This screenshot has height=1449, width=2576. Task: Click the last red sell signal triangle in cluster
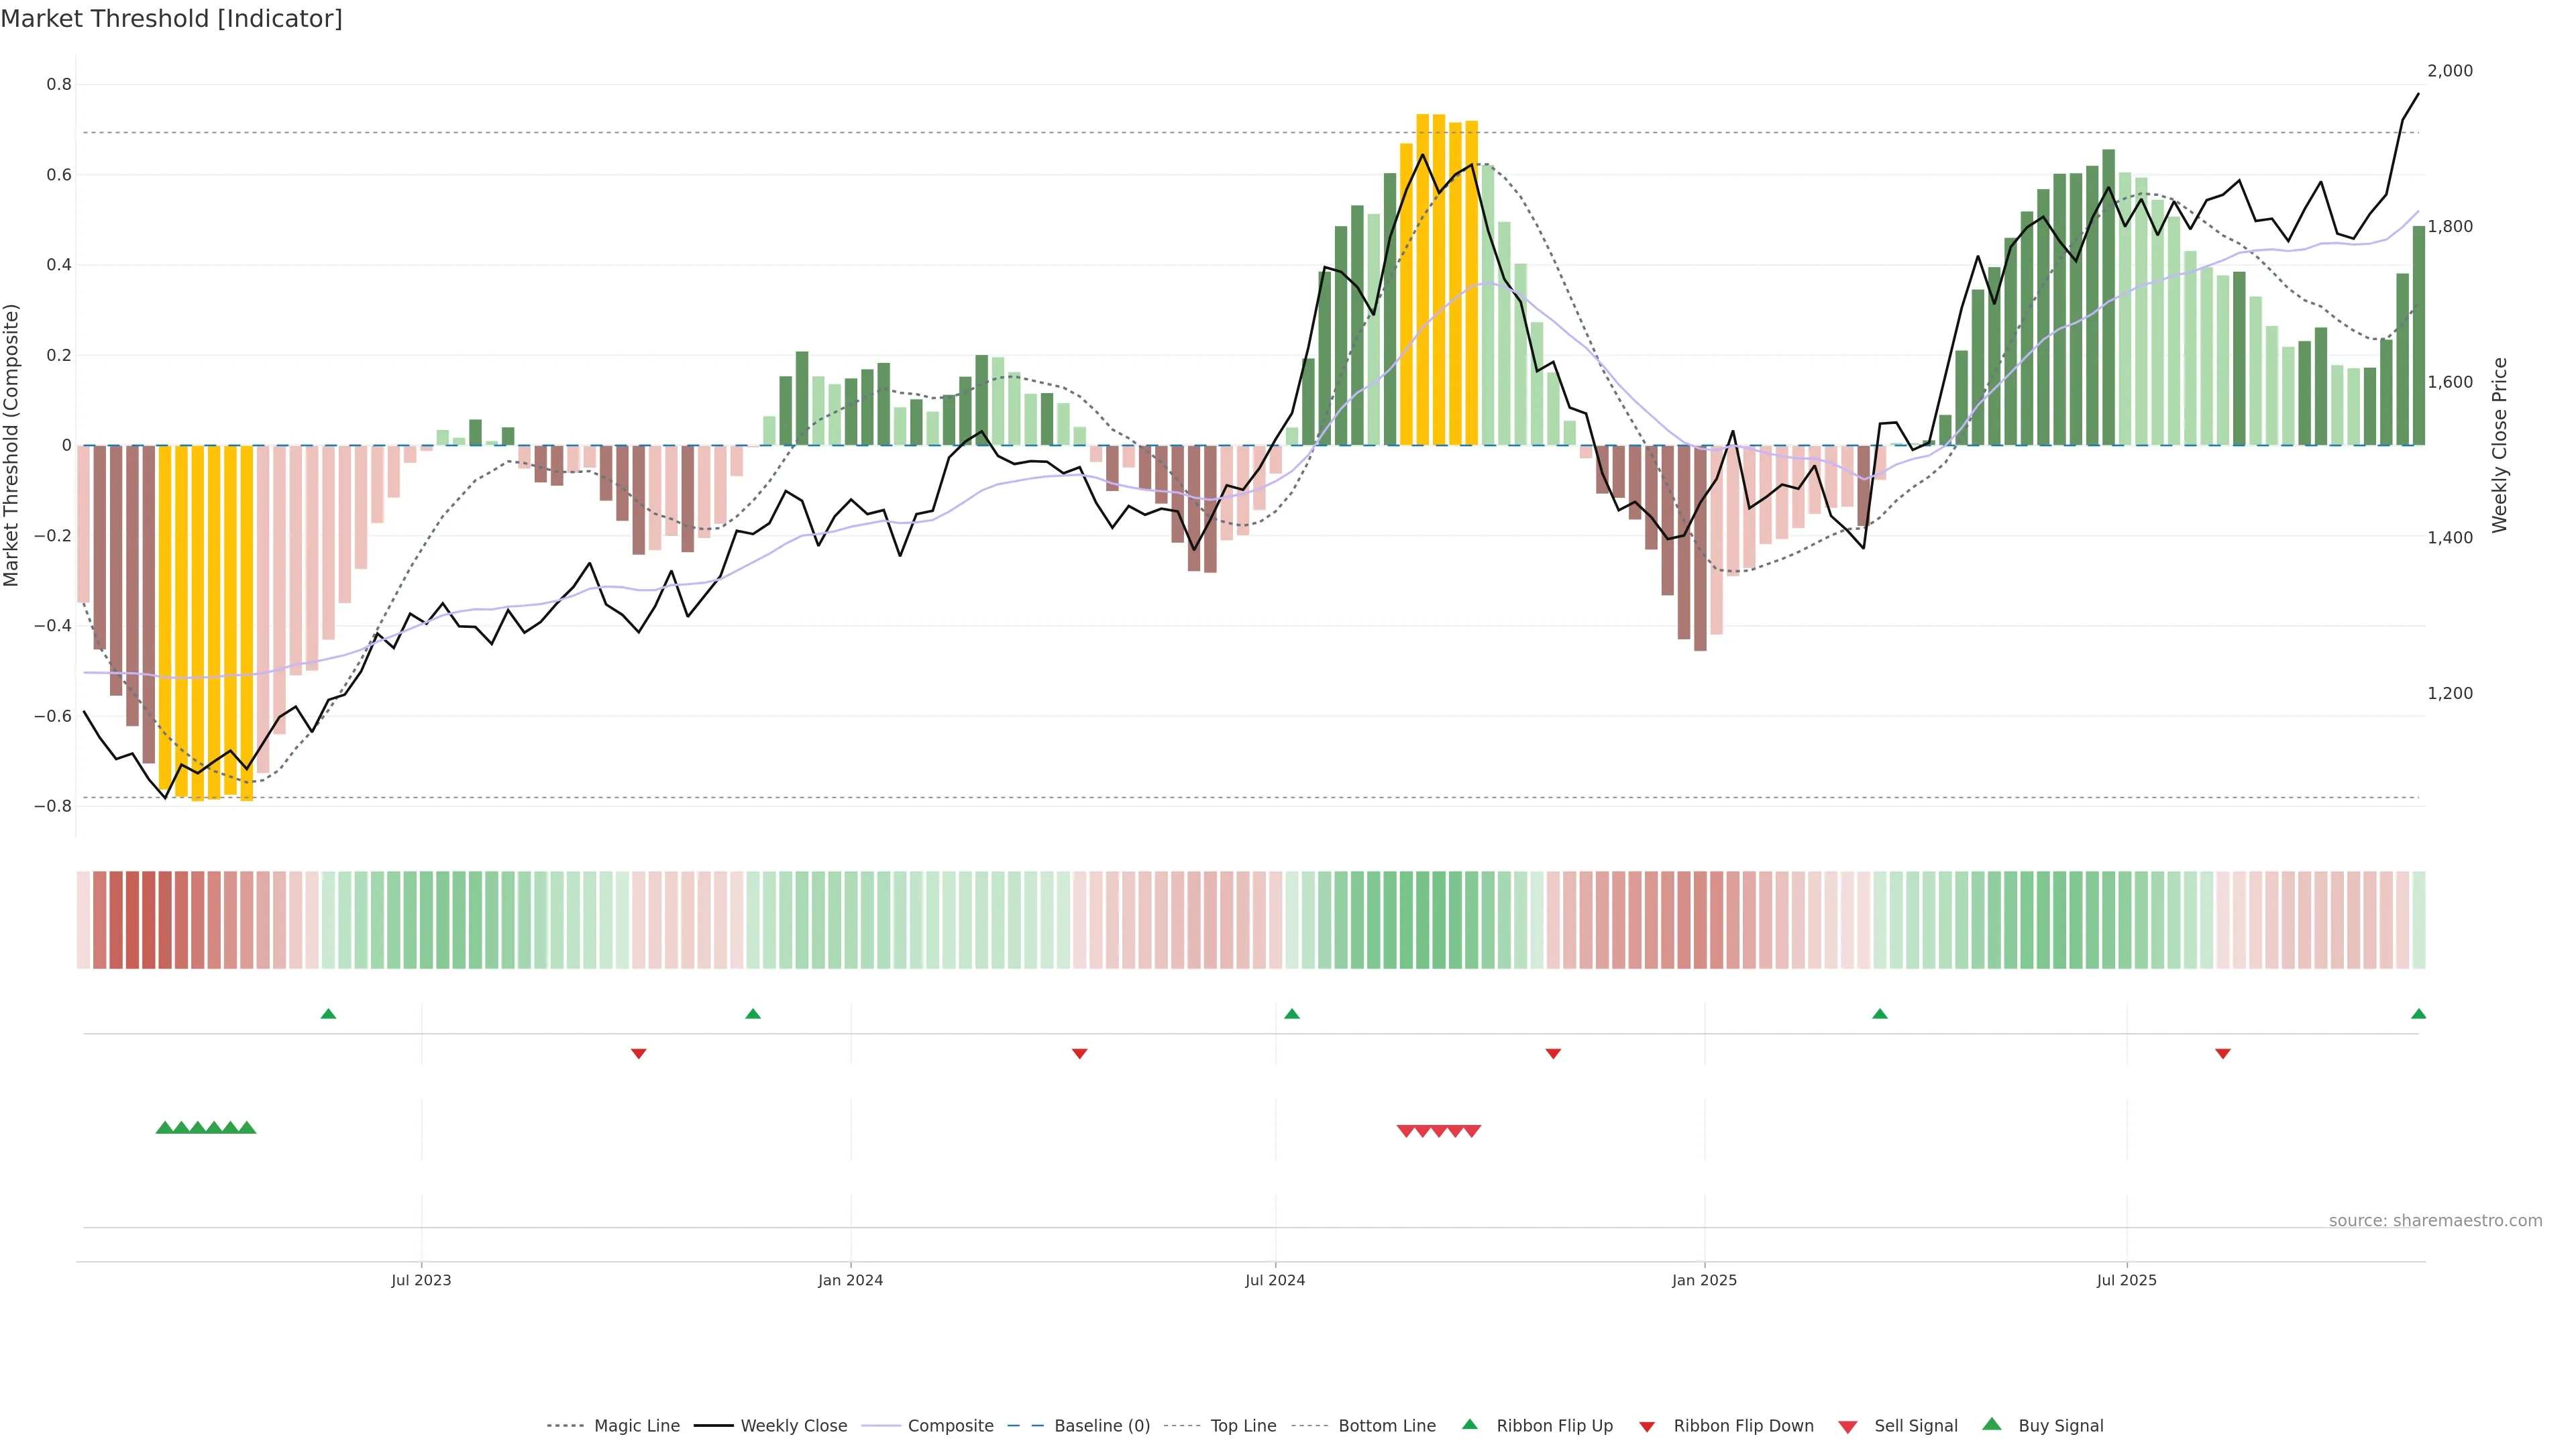click(x=1472, y=1131)
